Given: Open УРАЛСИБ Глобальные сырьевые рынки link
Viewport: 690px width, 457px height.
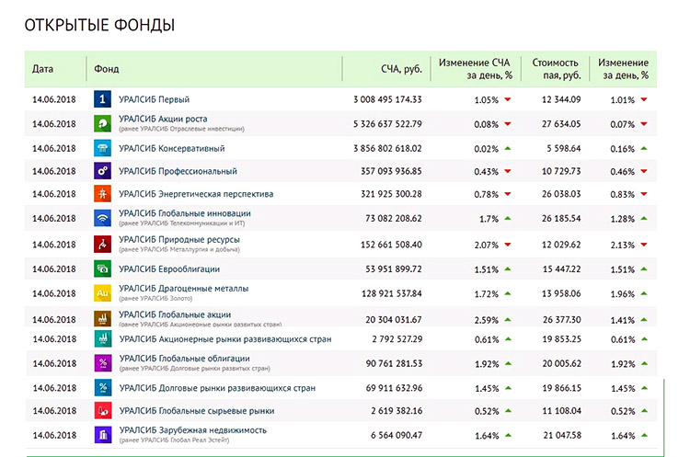Looking at the screenshot, I should pos(197,411).
